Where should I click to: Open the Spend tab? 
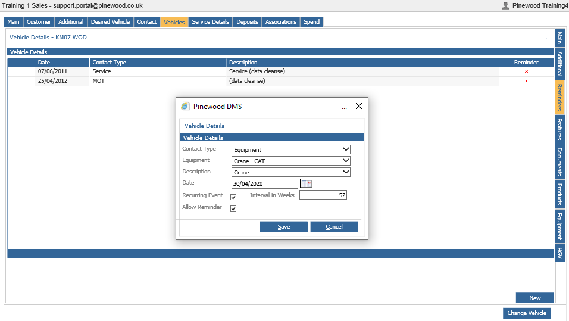(312, 22)
